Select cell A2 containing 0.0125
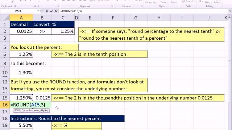This screenshot has height=130, width=232. (x=21, y=31)
